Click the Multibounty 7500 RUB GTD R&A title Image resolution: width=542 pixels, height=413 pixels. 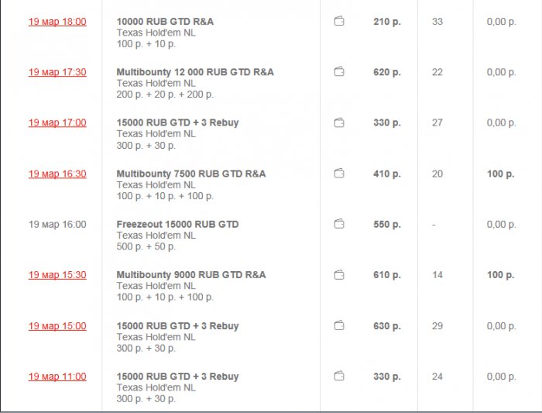(x=190, y=174)
